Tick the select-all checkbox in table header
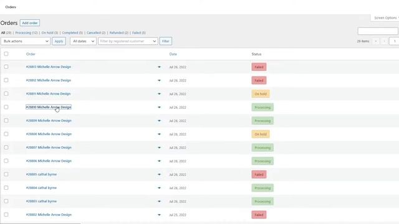This screenshot has height=224, width=399. (x=6, y=54)
